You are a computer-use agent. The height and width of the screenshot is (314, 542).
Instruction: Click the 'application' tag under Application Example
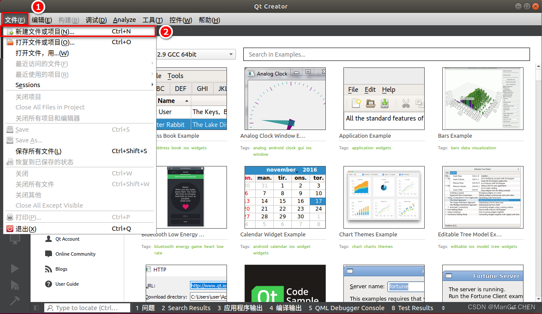[363, 148]
